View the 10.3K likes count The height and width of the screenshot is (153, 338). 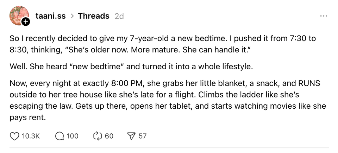tap(31, 136)
